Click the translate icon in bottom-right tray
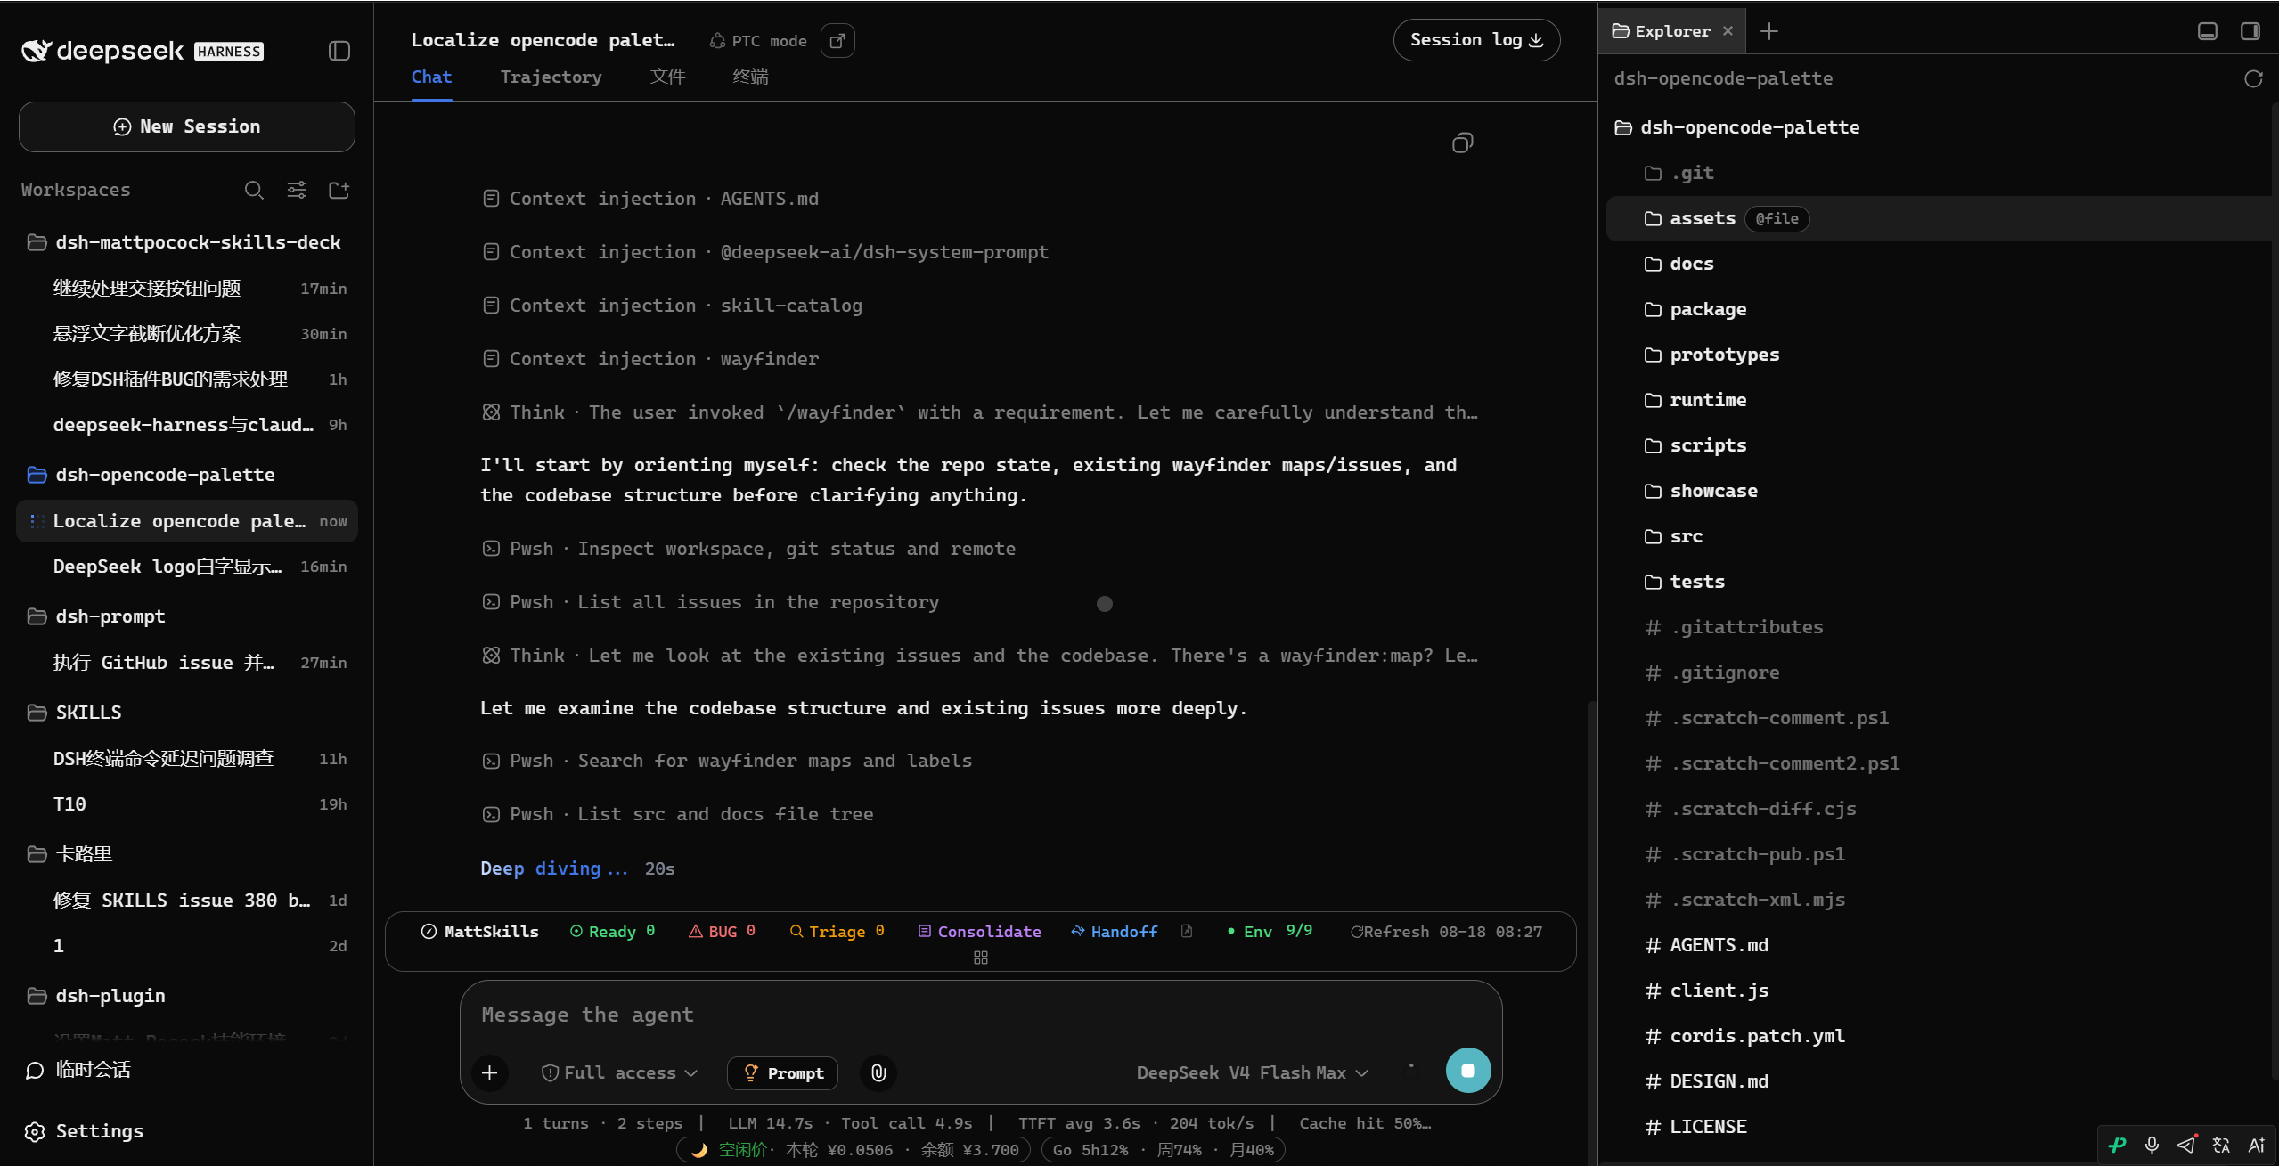The width and height of the screenshot is (2279, 1166). pos(2221,1145)
